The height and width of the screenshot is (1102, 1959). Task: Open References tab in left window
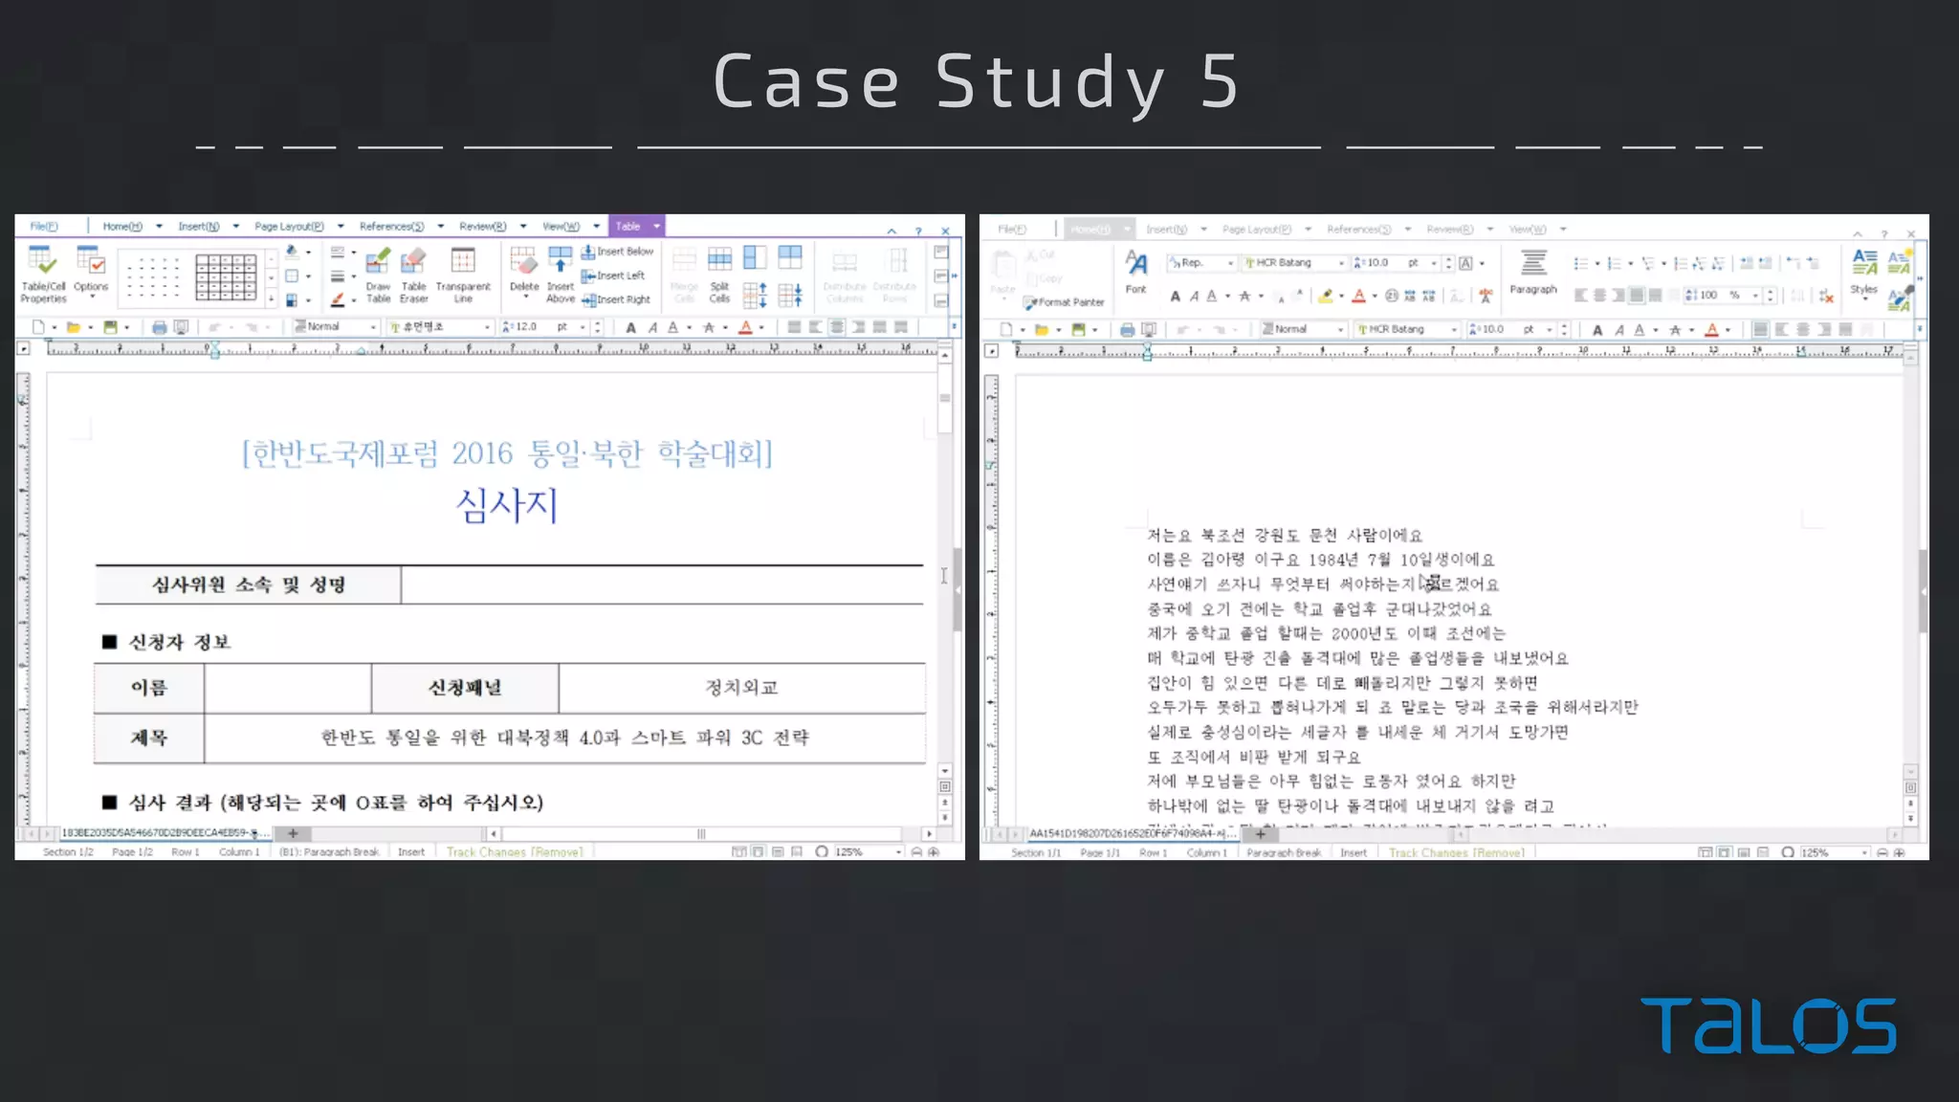[x=392, y=227]
